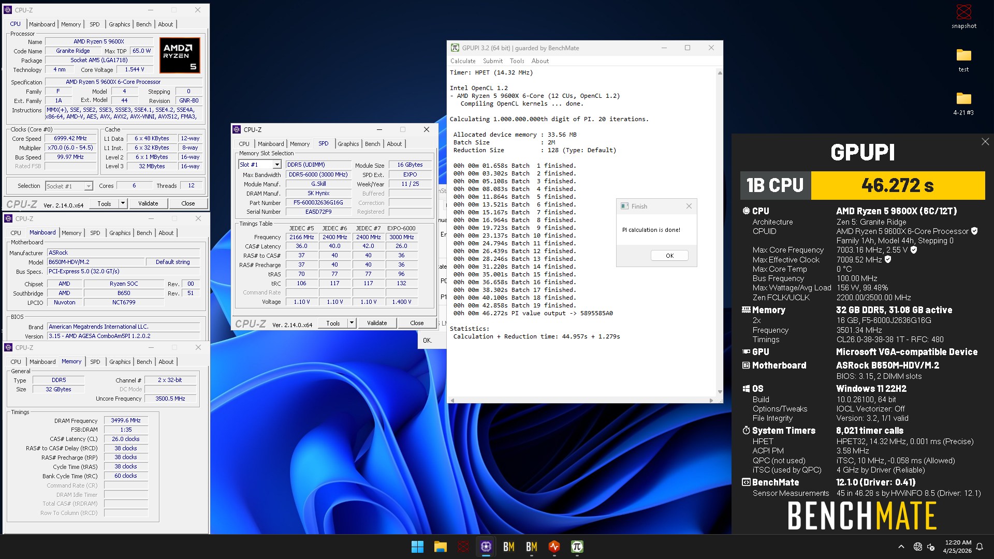Open the Calculate menu in GPUPI
The width and height of the screenshot is (994, 559).
[x=463, y=61]
